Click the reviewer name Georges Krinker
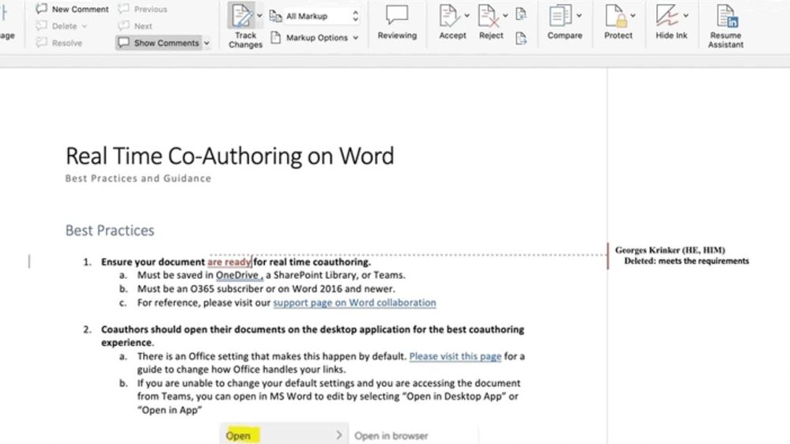Image resolution: width=790 pixels, height=444 pixels. pos(670,250)
